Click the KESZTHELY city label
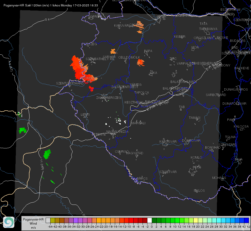The width and height of the screenshot is (251, 231). click(134, 102)
